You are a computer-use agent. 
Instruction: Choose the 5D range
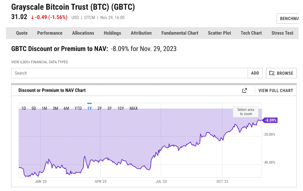tap(33, 108)
